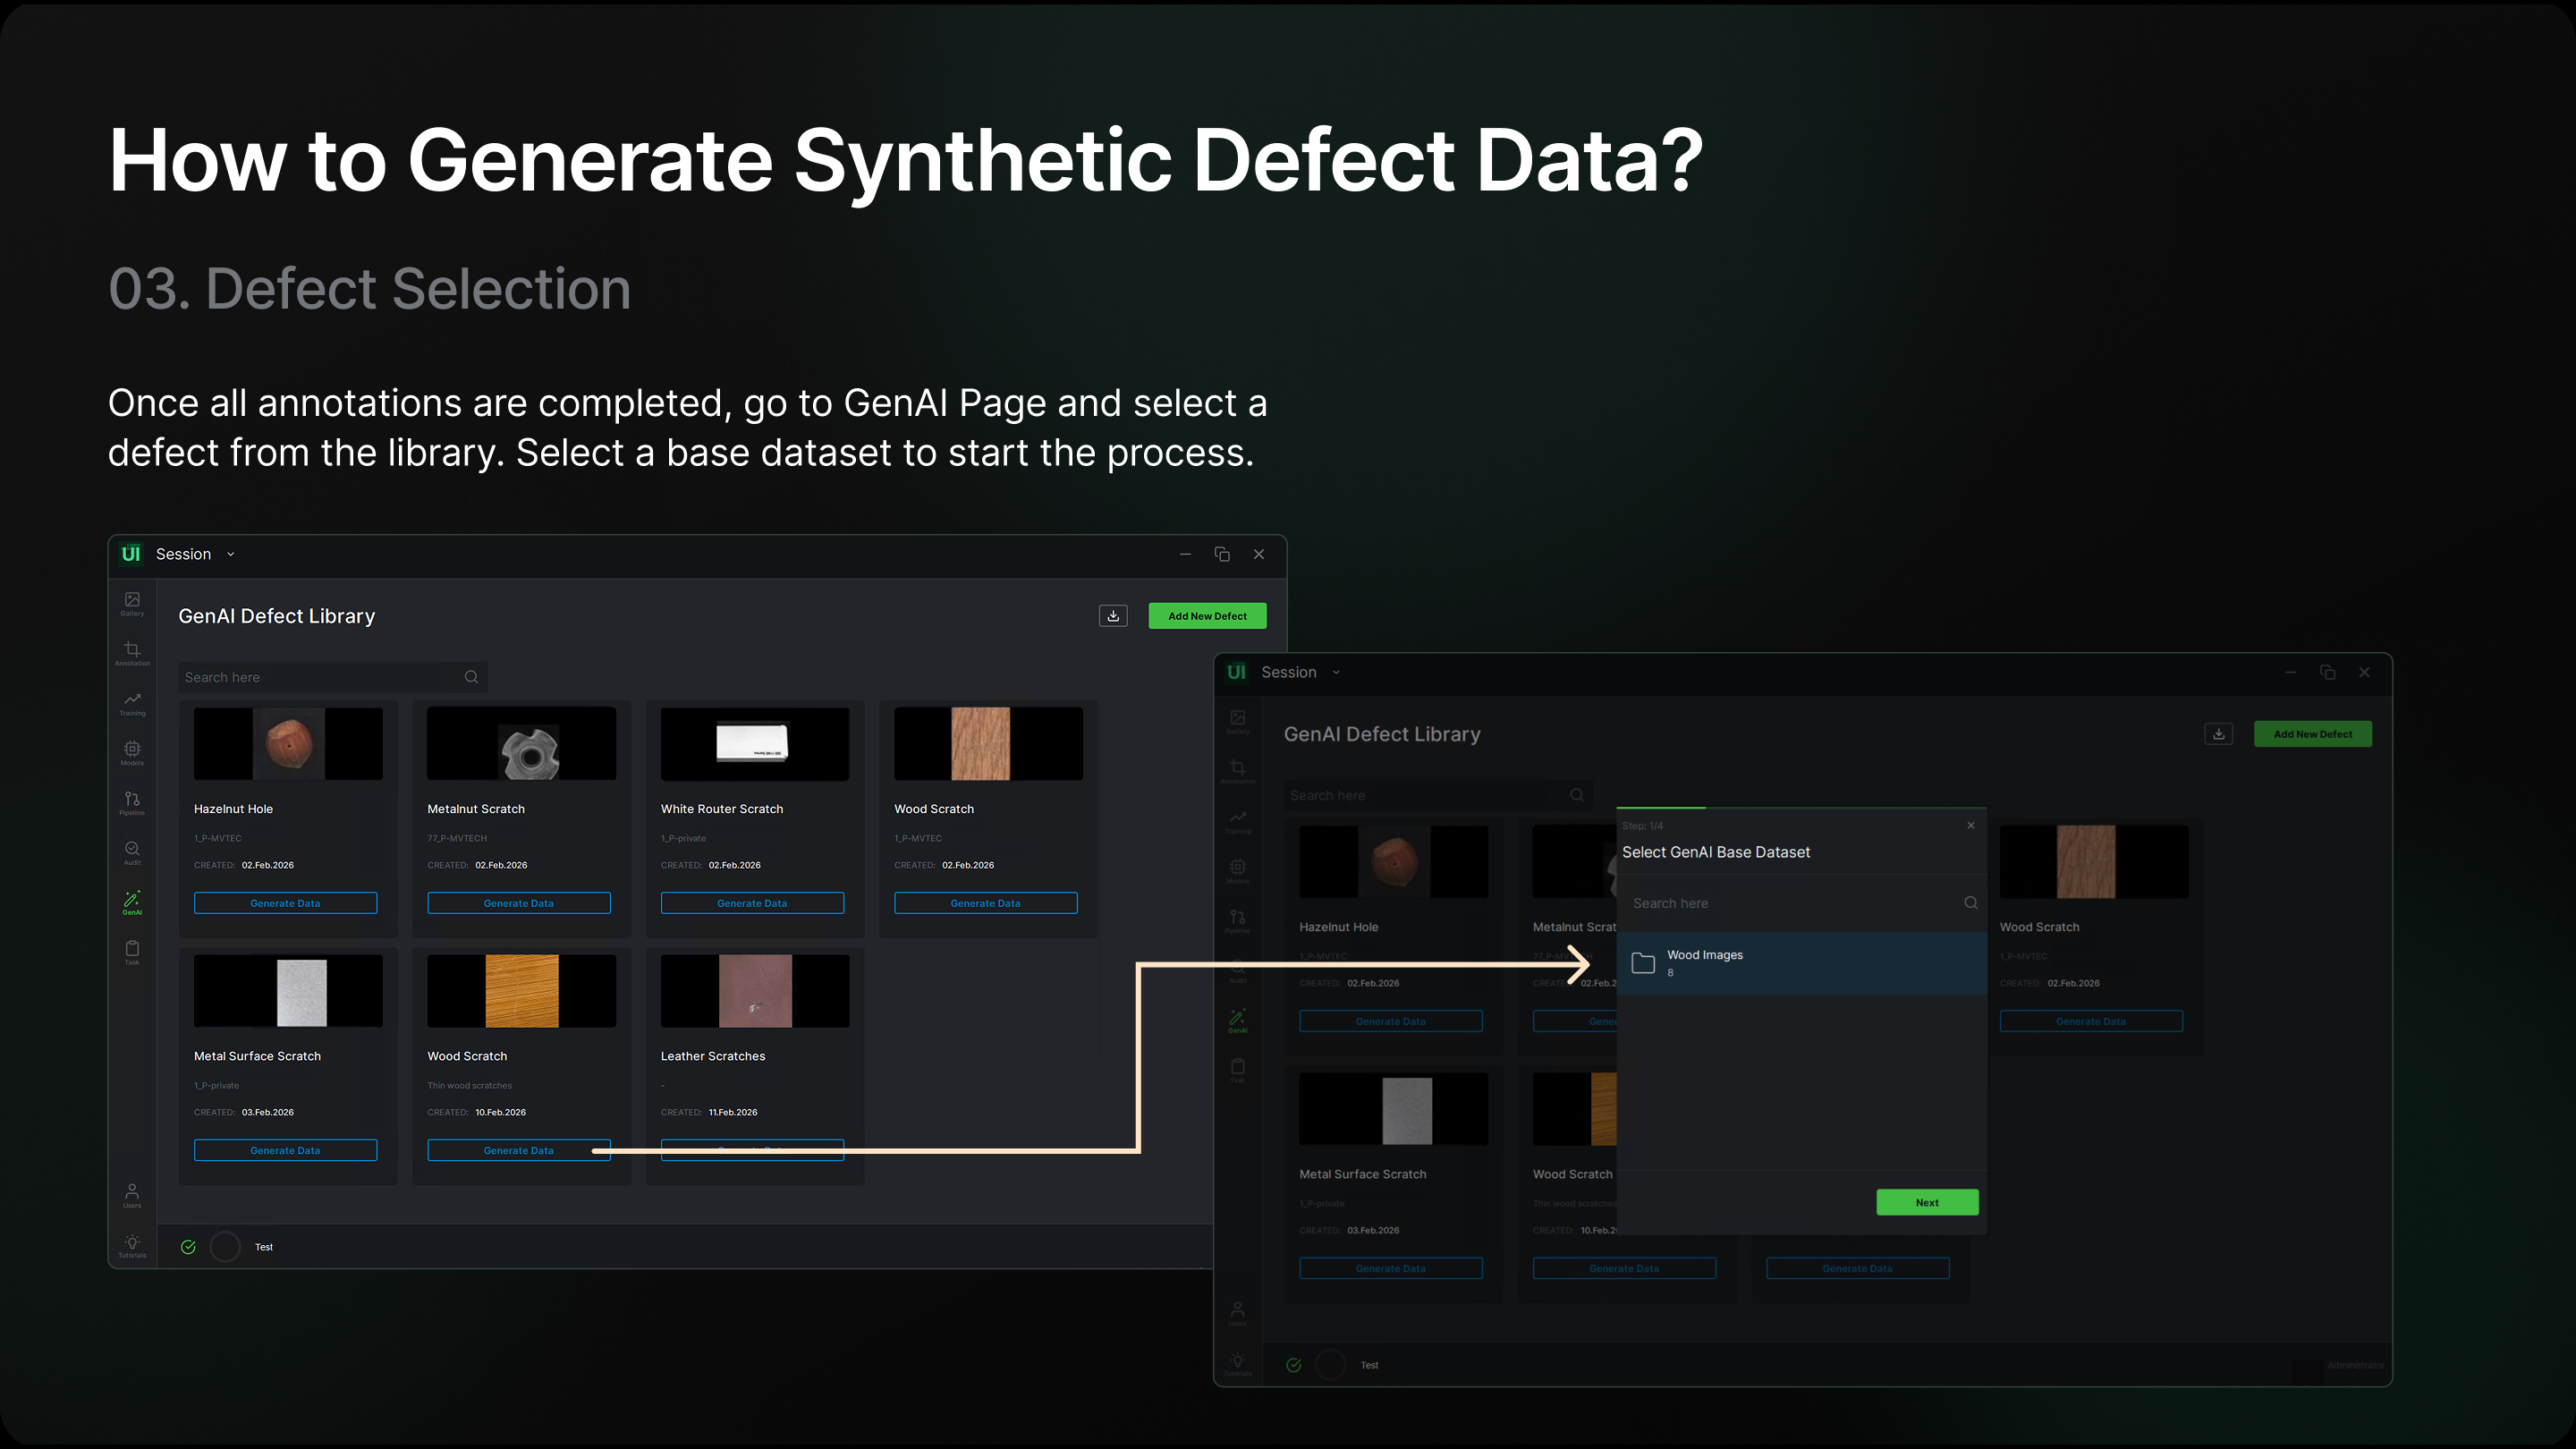Close the Select GenAI Base Dataset dialog
The width and height of the screenshot is (2576, 1449).
click(1970, 825)
